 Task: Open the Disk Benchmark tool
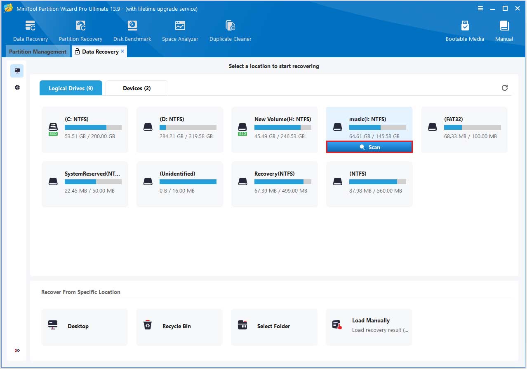pyautogui.click(x=132, y=31)
